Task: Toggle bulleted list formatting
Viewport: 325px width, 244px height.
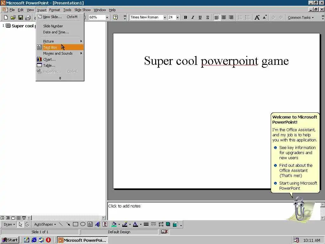Action: coord(248,17)
